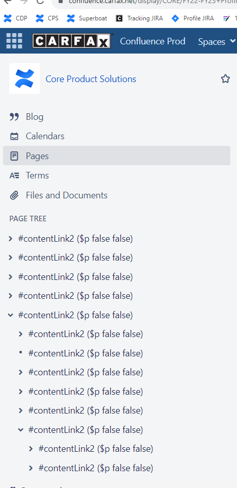
Task: Click the browser address bar
Action: (x=146, y=2)
